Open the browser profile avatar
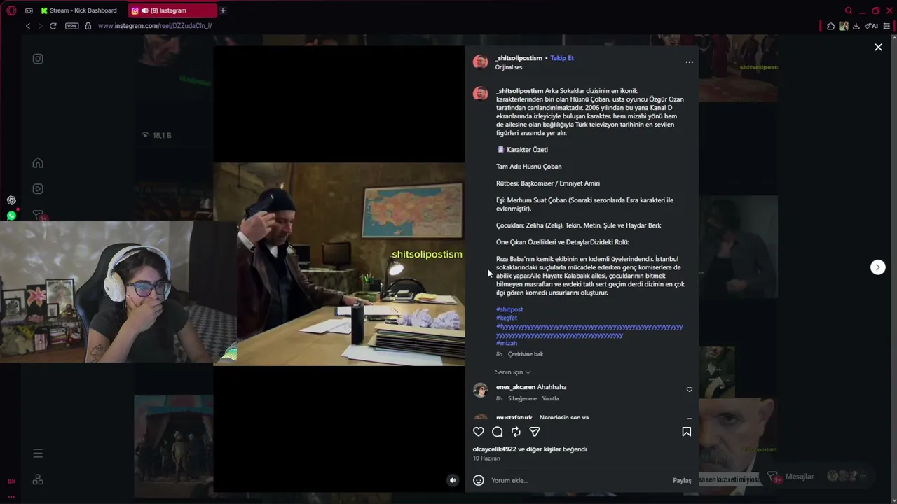Viewport: 897px width, 504px height. click(844, 26)
